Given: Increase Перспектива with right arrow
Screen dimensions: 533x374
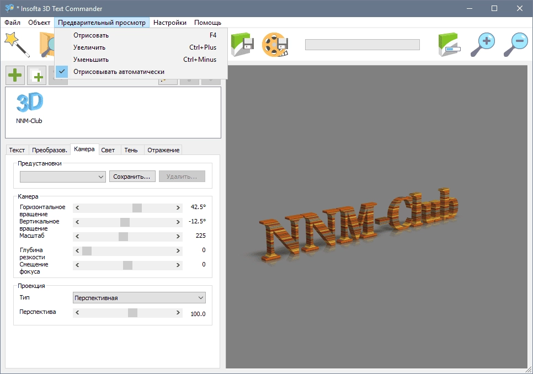Looking at the screenshot, I should [x=178, y=313].
